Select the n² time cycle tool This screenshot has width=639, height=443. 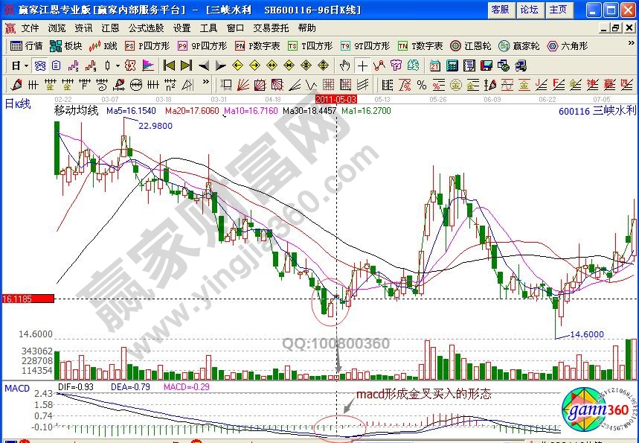click(170, 85)
